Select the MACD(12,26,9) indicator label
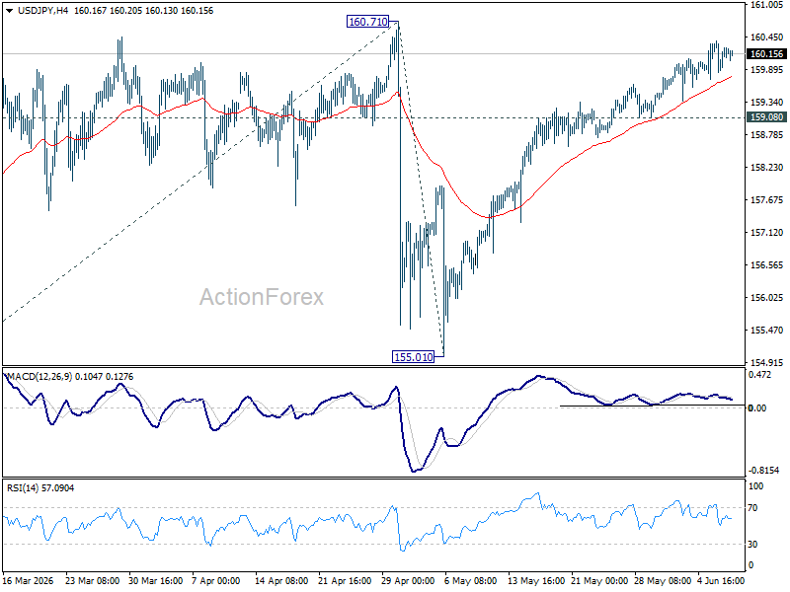Viewport: 790px width, 592px height. [x=39, y=377]
